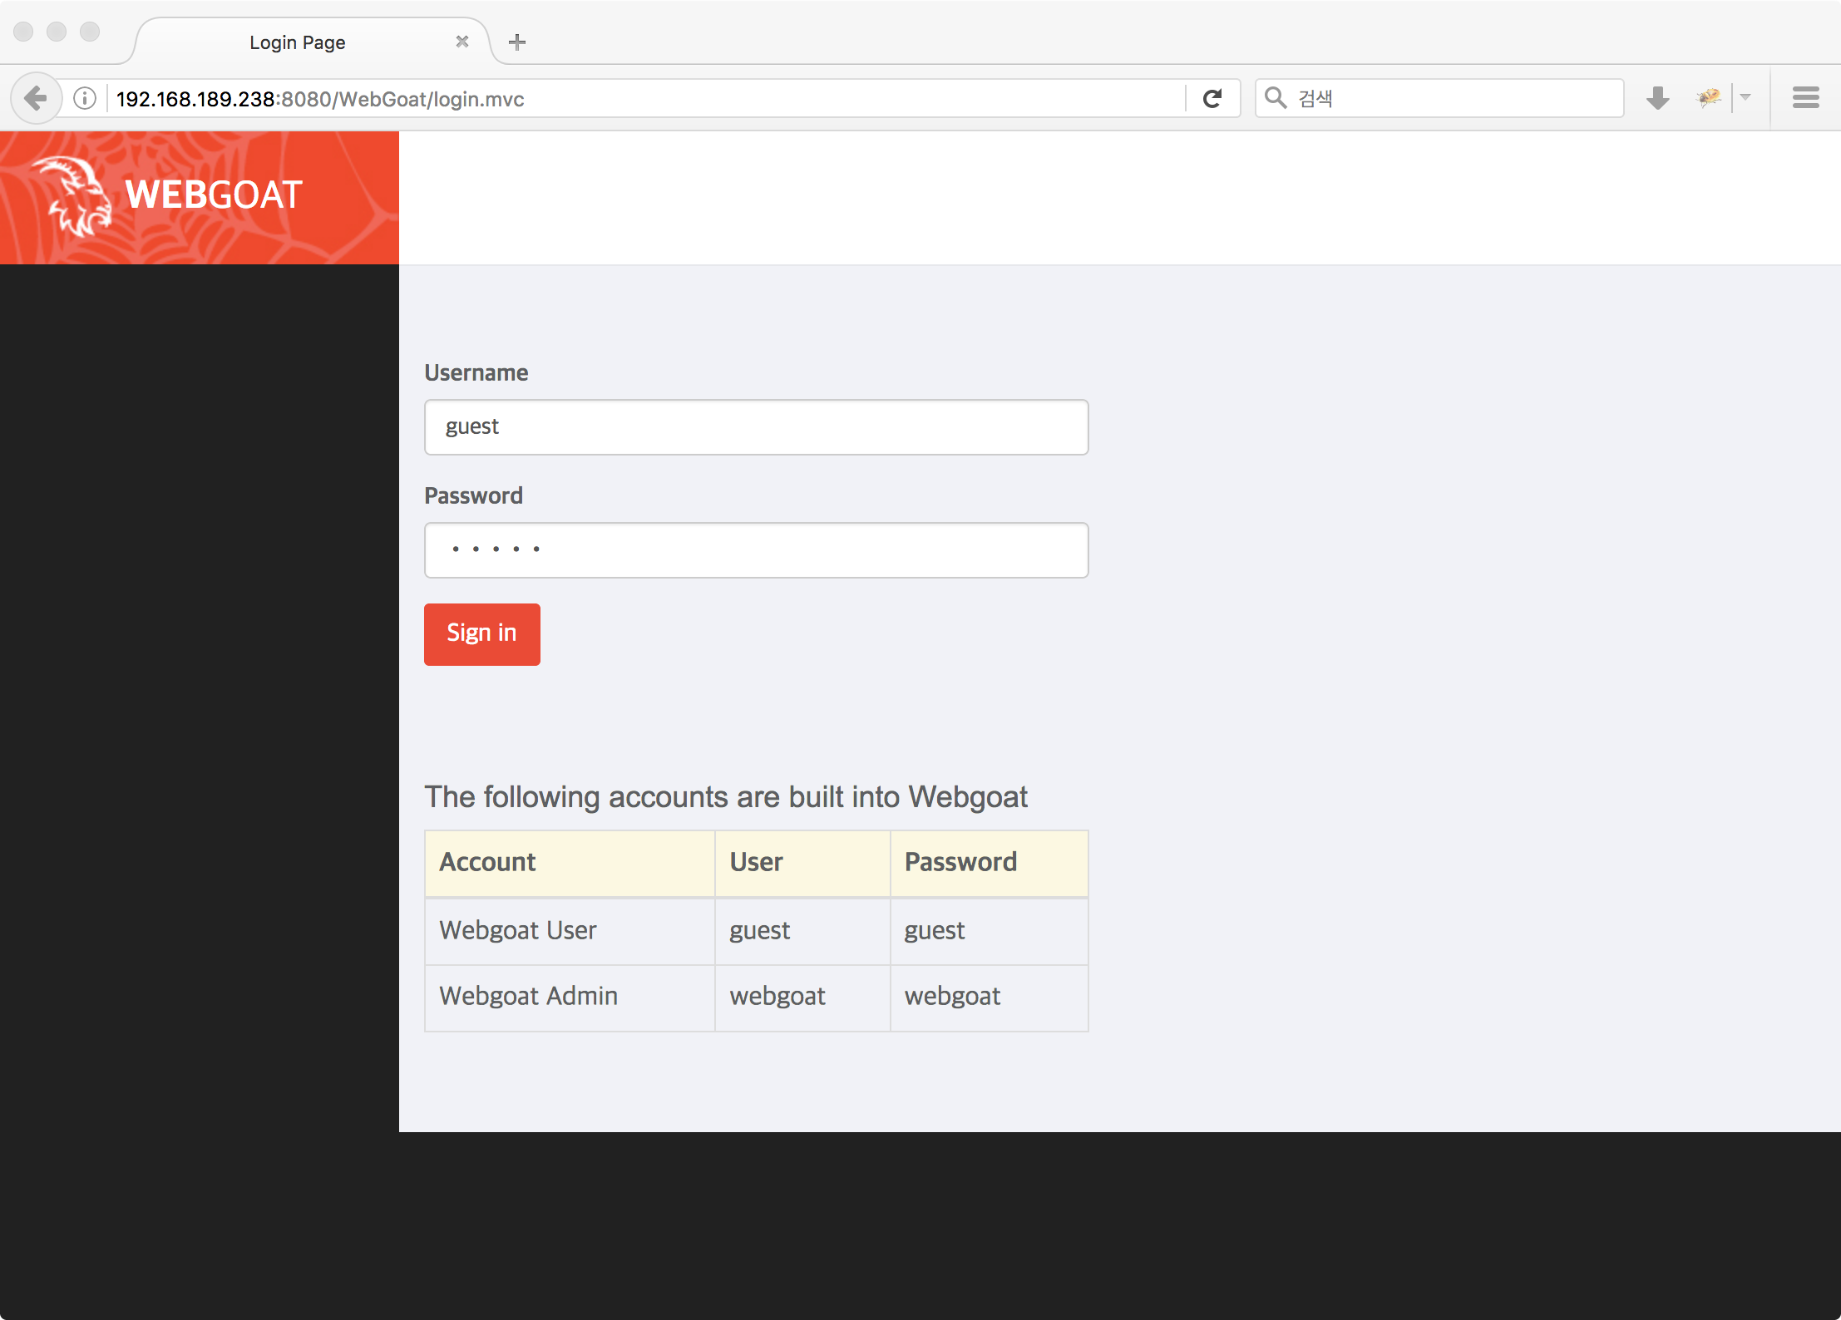Click the Password column header in table
This screenshot has width=1841, height=1320.
pyautogui.click(x=990, y=863)
